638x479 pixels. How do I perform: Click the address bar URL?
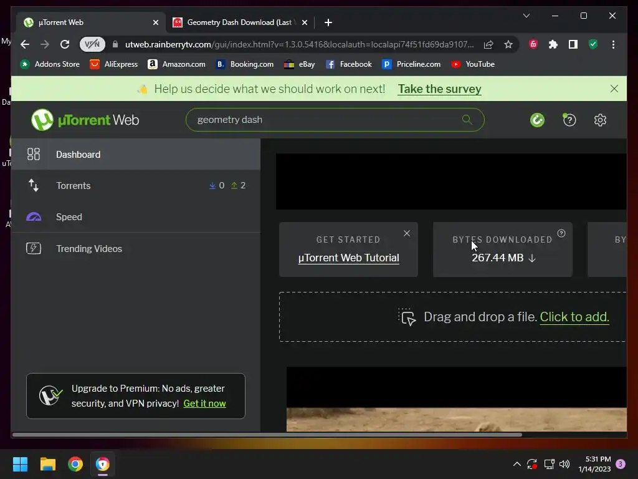click(299, 44)
